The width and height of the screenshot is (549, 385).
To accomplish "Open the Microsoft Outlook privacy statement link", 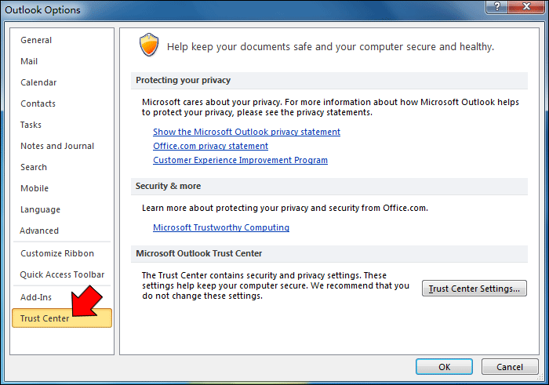I will (246, 132).
